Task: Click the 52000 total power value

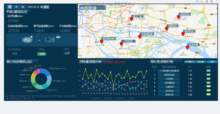Action: pos(13,21)
